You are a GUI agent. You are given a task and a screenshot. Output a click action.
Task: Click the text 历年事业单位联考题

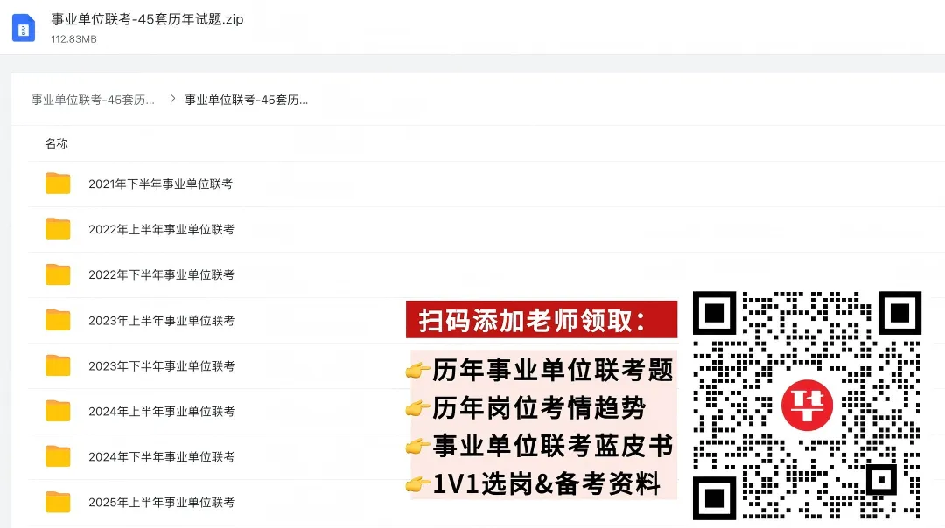553,370
